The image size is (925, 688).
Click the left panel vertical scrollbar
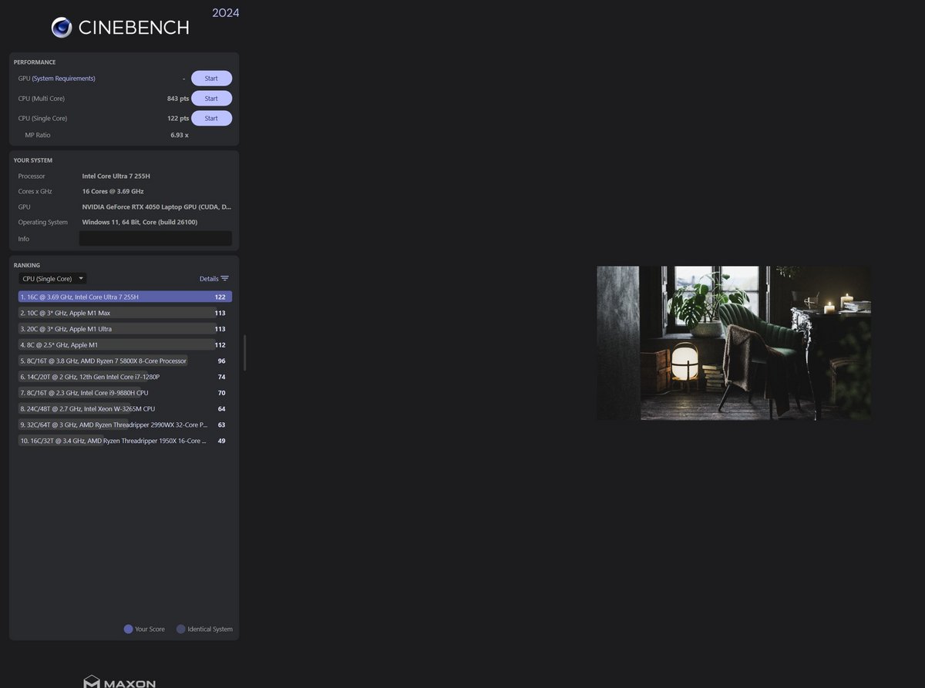(x=245, y=353)
